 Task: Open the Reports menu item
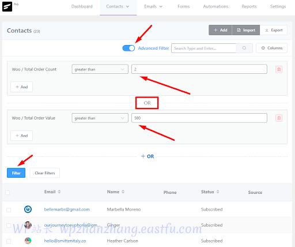point(249,6)
